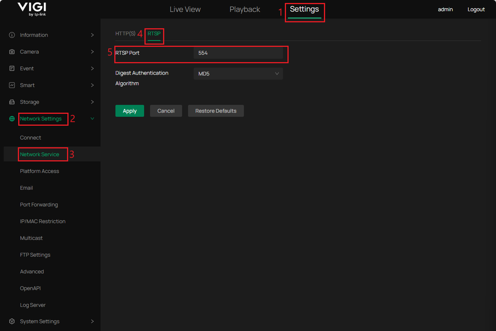The image size is (496, 331).
Task: Open Digest Authentication Algorithm MD5 dropdown
Action: point(238,74)
